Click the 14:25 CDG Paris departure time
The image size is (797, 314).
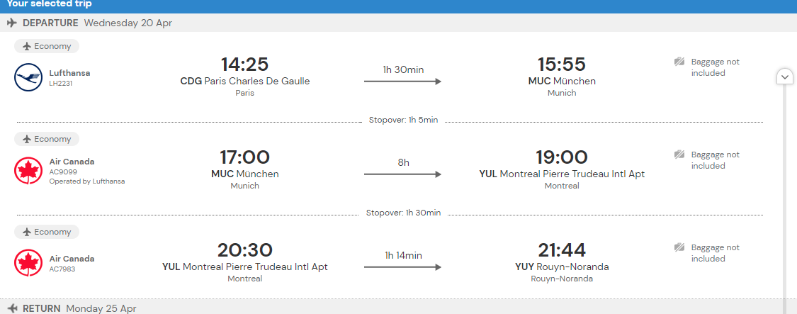pos(244,65)
